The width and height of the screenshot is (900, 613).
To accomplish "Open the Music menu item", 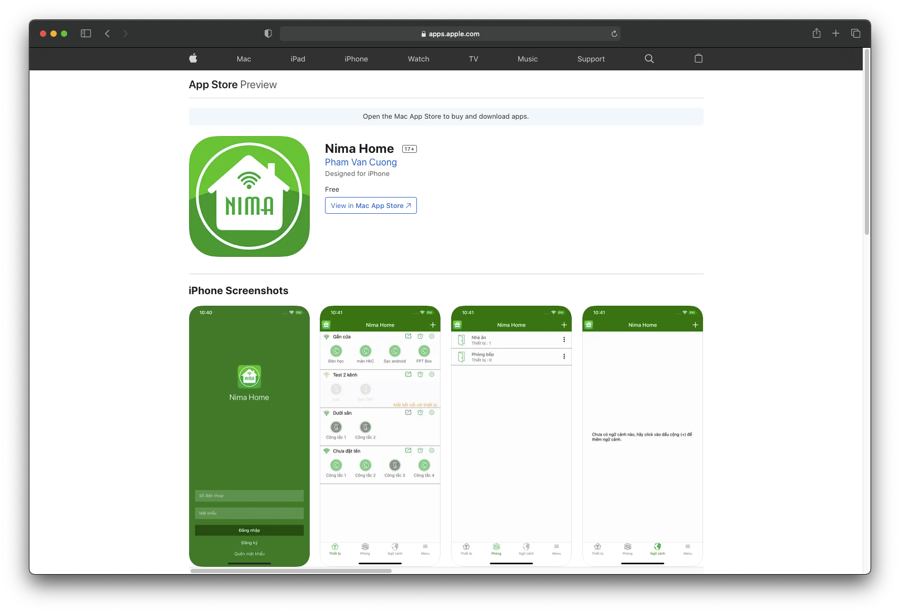I will (x=528, y=59).
